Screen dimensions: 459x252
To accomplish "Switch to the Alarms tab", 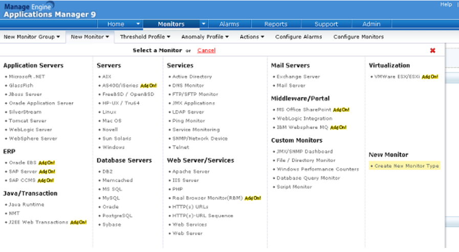I will pos(229,24).
